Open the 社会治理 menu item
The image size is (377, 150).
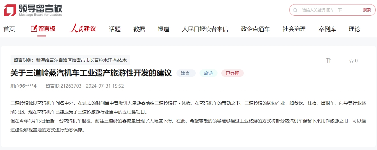click(x=294, y=29)
